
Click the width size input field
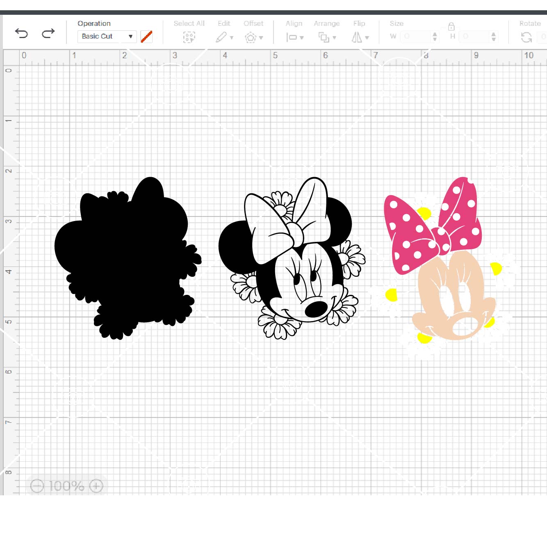coord(415,36)
